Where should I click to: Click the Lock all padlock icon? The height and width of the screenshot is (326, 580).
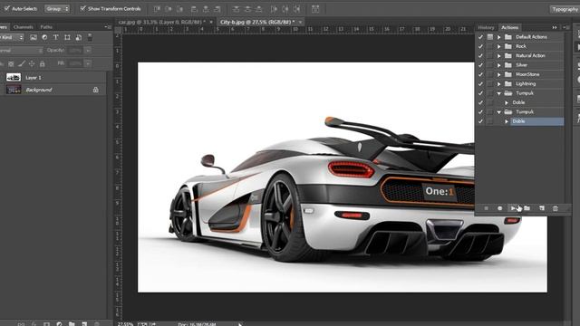pos(43,64)
